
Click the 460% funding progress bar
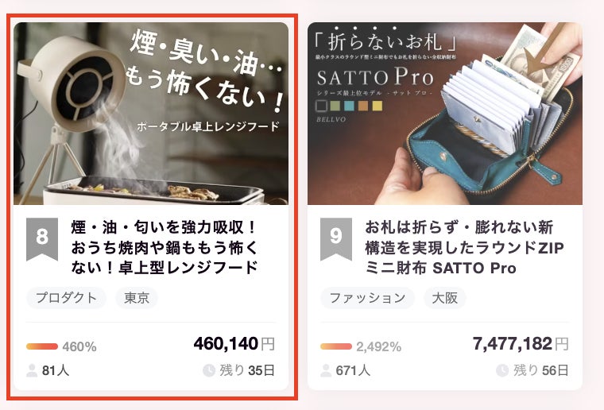point(42,346)
